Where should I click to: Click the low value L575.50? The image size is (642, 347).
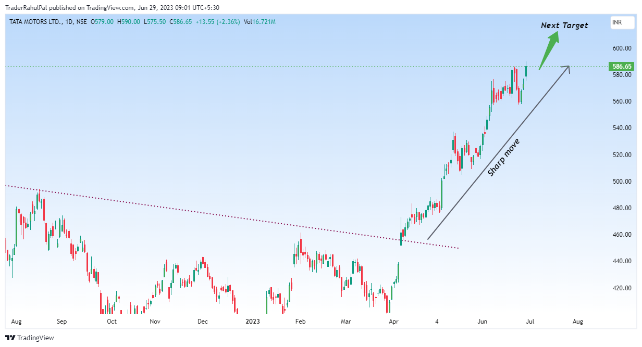(154, 22)
